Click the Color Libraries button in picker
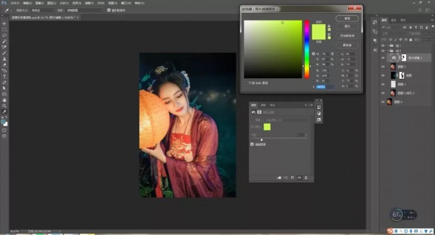 tap(347, 45)
